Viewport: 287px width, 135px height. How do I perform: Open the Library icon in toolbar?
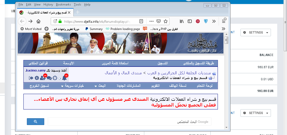182,21
